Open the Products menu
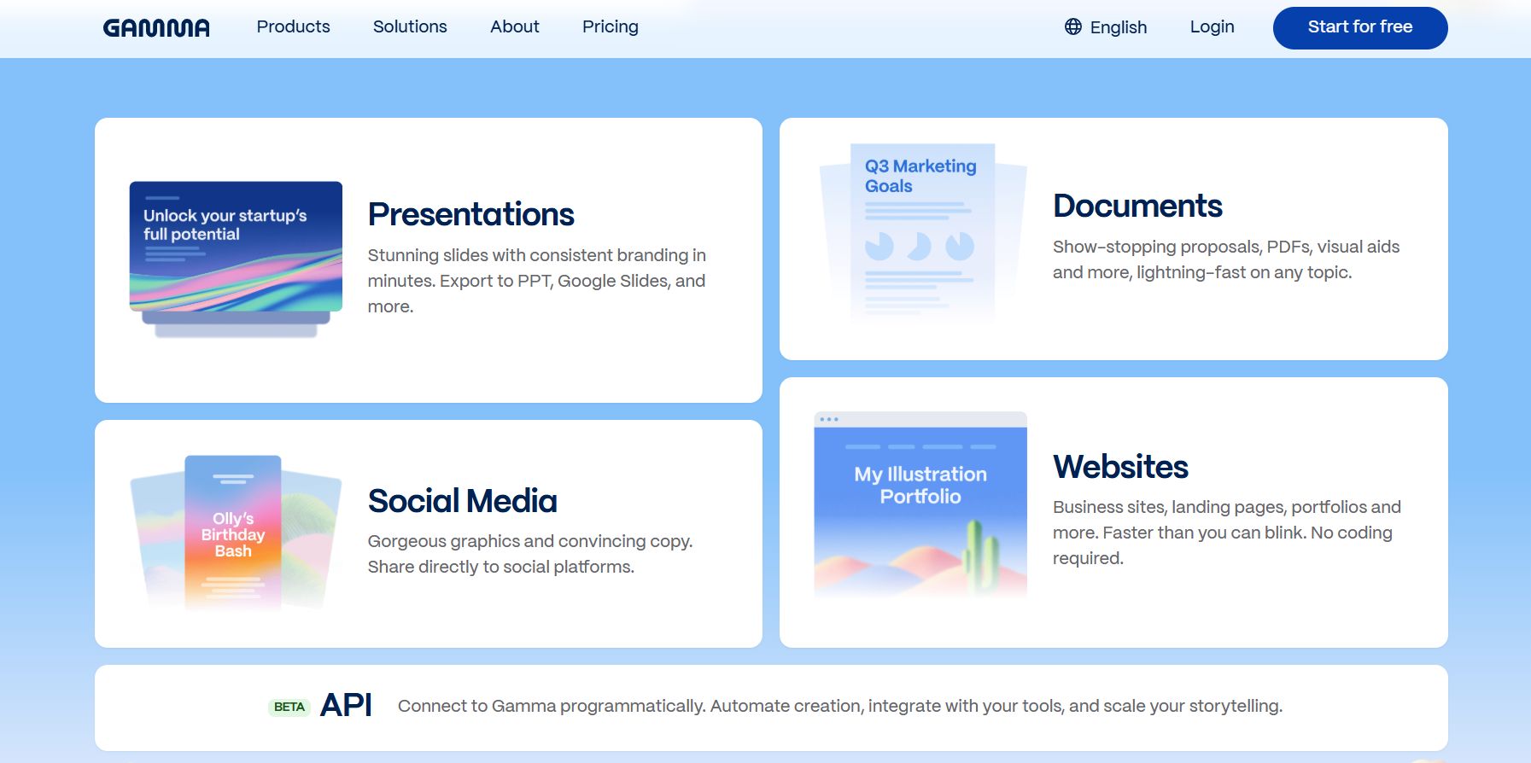 tap(293, 26)
